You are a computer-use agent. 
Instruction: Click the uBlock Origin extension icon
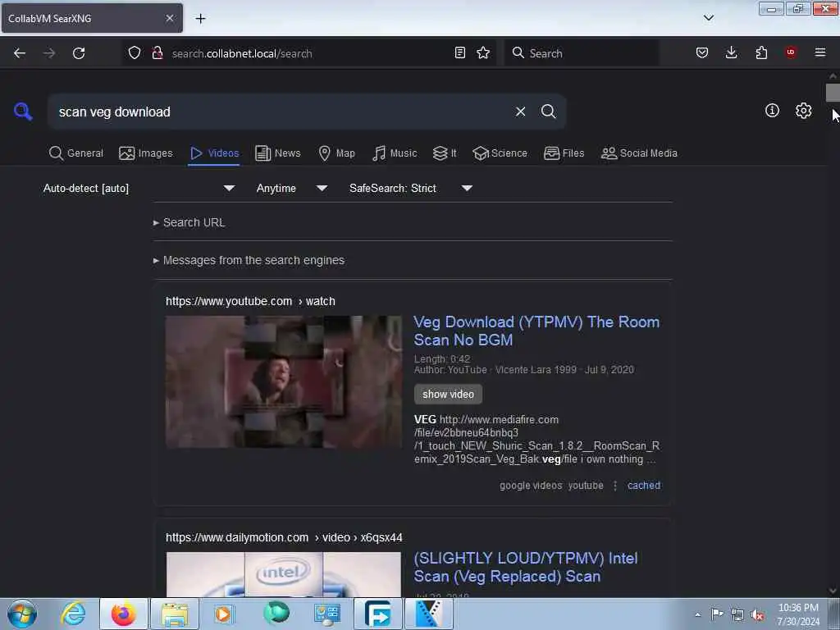pos(791,52)
